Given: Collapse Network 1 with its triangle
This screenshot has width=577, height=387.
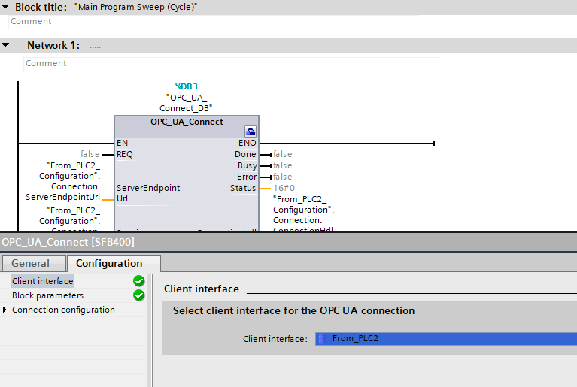Looking at the screenshot, I should (x=6, y=45).
